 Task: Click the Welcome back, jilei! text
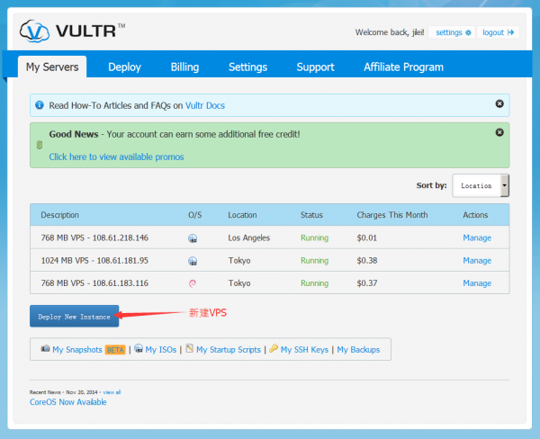[x=390, y=32]
